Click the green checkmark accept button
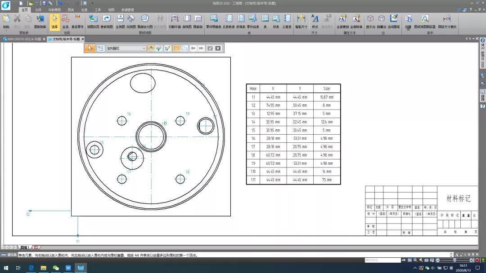The image size is (486, 273). 210,48
